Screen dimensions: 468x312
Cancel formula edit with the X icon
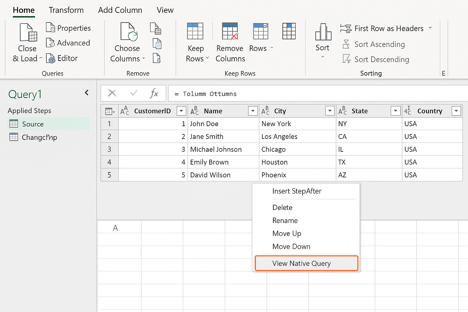click(x=112, y=93)
